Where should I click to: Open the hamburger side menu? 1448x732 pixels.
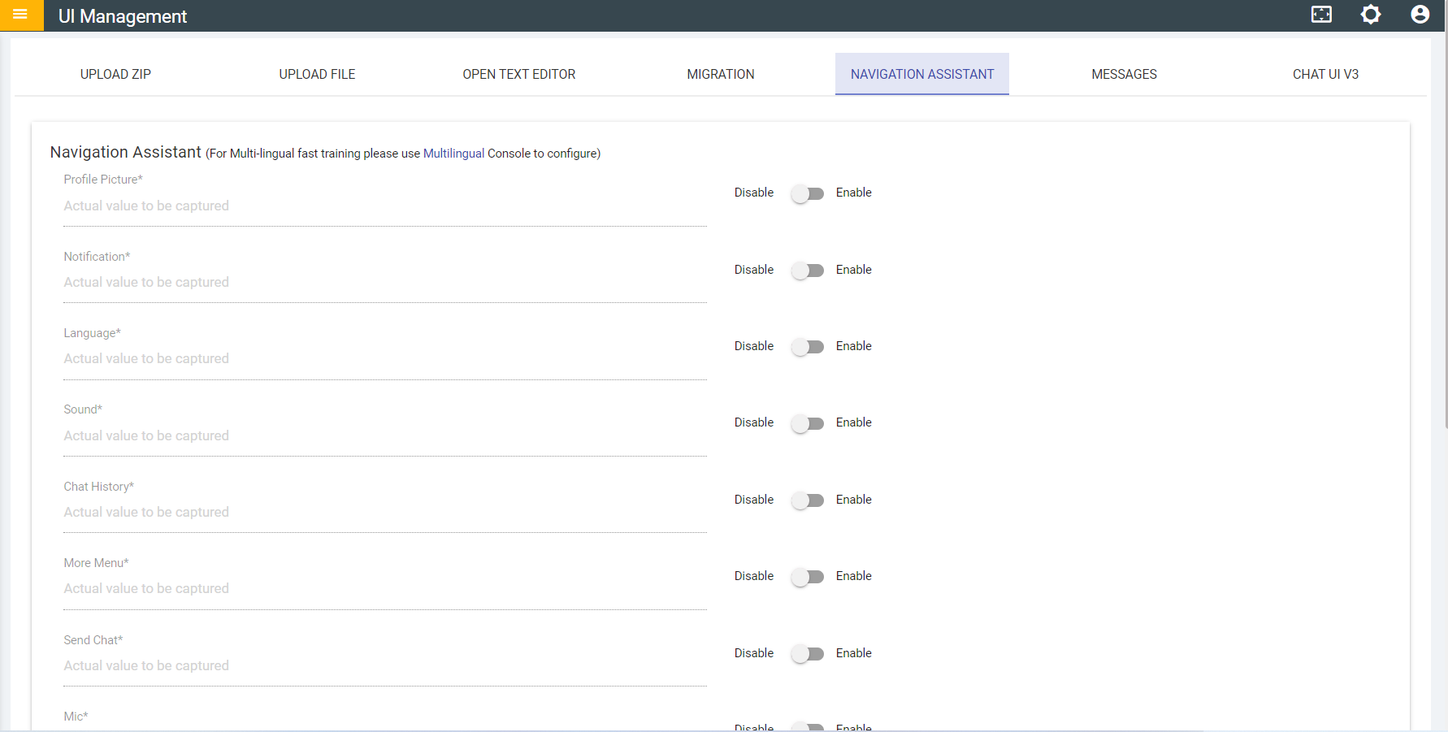tap(20, 15)
